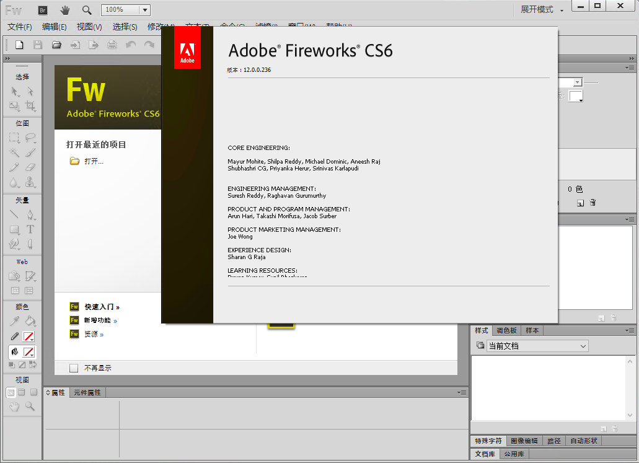Switch to the 样本 tab

tap(532, 330)
